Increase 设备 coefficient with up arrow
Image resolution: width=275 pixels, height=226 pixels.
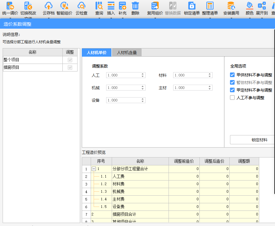pos(143,99)
